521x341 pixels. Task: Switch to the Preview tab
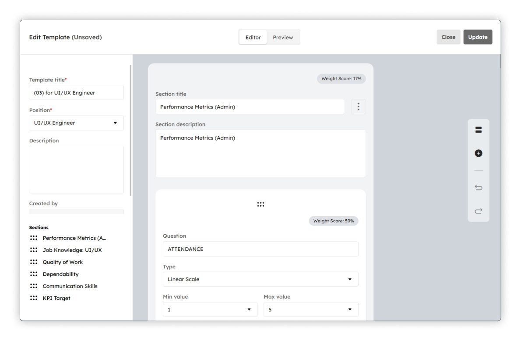[283, 37]
